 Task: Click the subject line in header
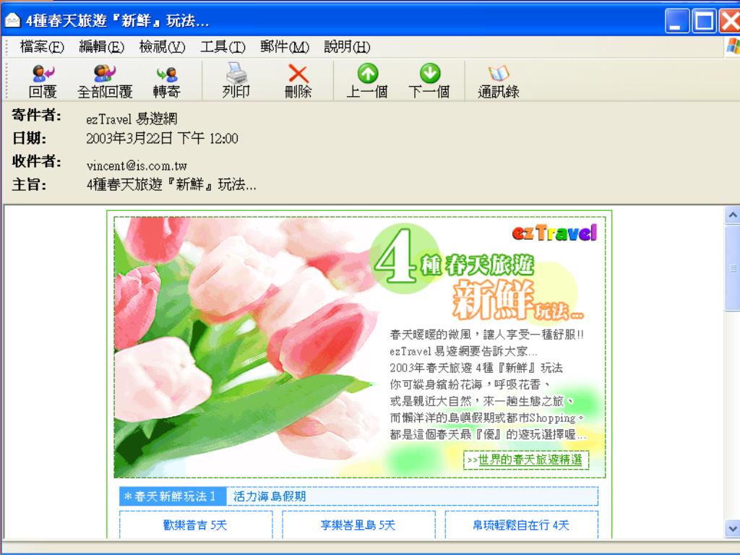[x=171, y=184]
